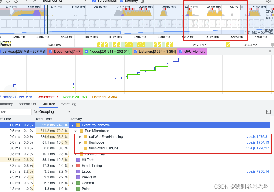
Task: Open the vue.js:7950:14 source link
Action: 258,171
